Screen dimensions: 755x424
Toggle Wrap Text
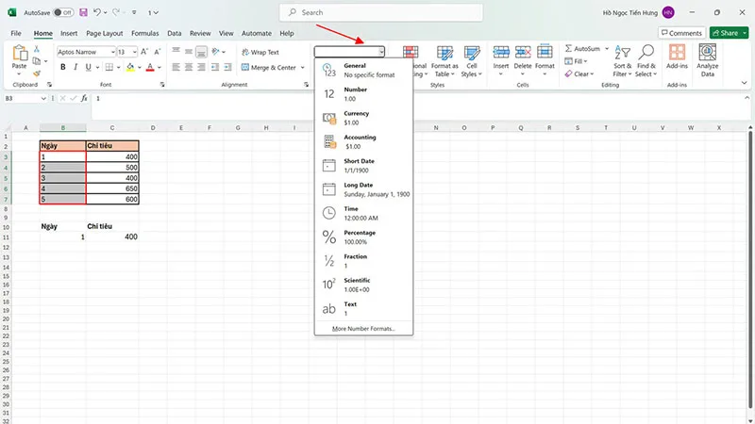pyautogui.click(x=260, y=52)
